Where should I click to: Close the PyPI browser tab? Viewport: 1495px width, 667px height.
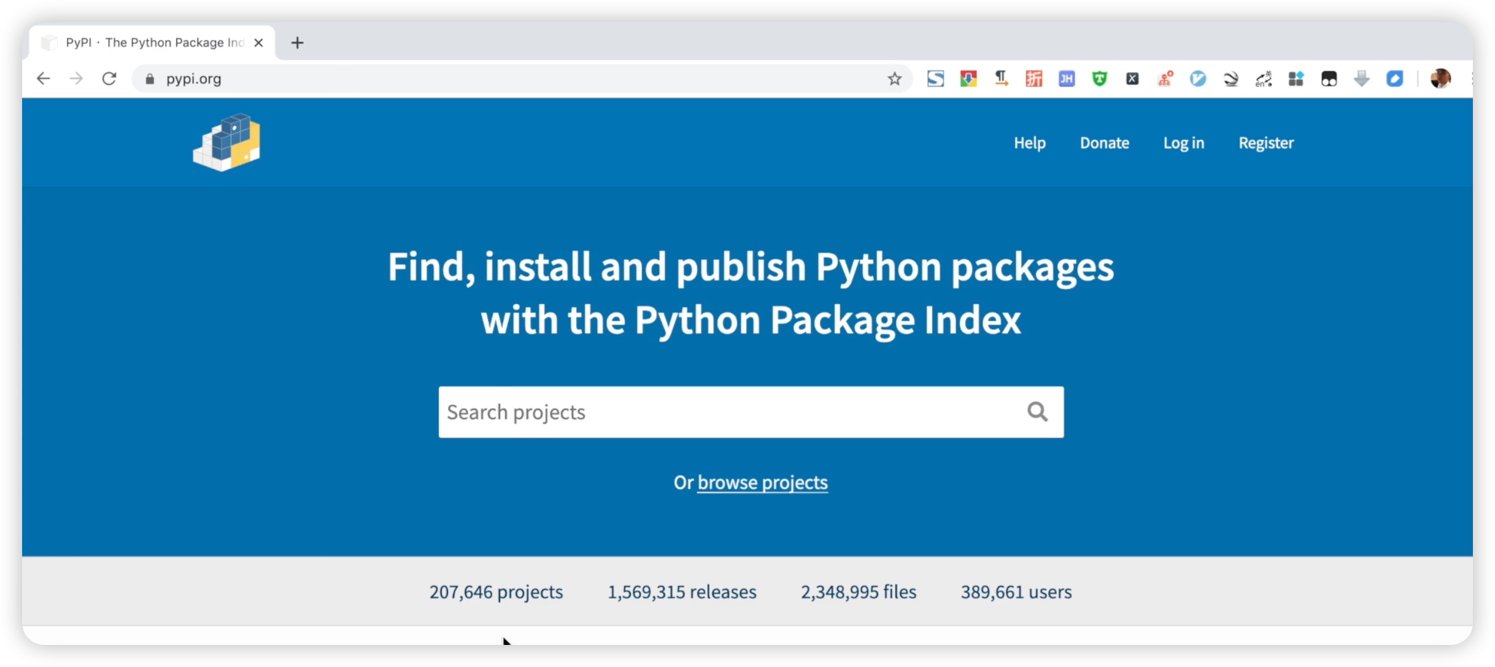click(258, 43)
